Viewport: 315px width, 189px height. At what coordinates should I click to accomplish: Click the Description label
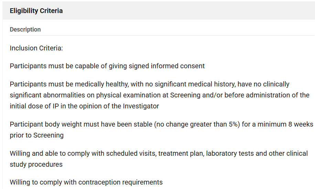click(25, 29)
